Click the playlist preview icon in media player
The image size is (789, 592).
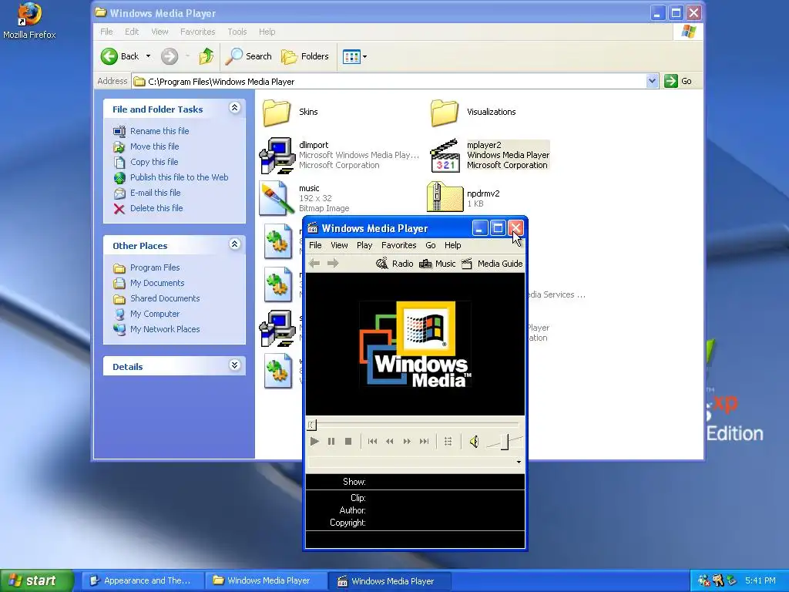pyautogui.click(x=448, y=442)
